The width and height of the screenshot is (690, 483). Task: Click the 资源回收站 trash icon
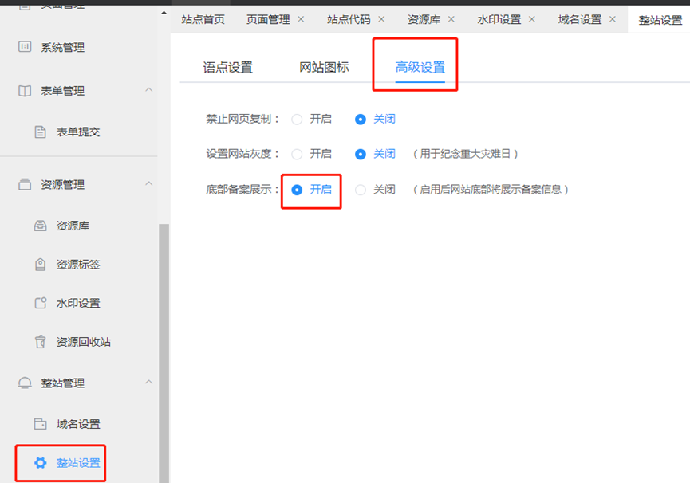(40, 342)
